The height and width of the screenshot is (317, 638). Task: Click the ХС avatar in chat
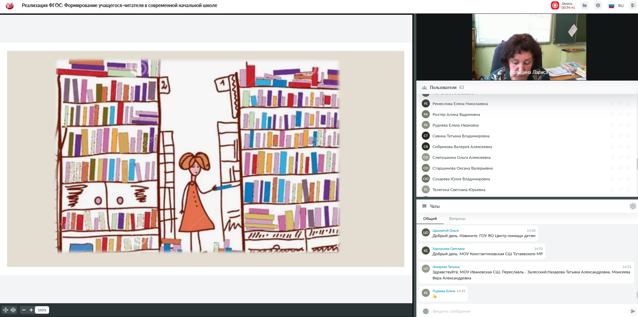[x=426, y=251]
